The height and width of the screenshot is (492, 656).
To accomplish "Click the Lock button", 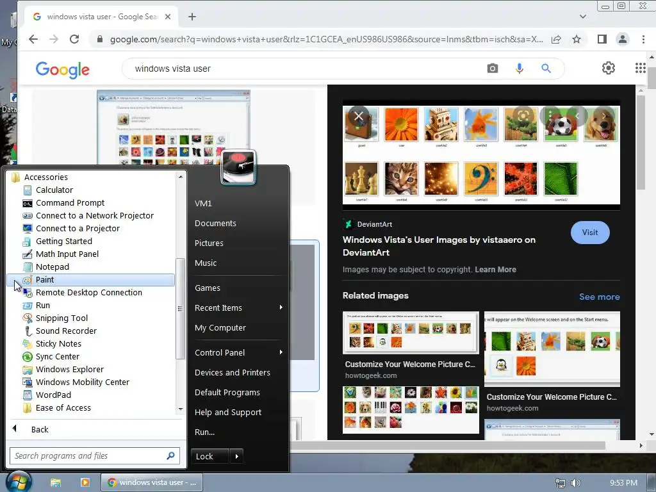I will [210, 456].
